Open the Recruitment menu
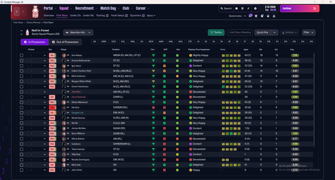 click(x=86, y=8)
